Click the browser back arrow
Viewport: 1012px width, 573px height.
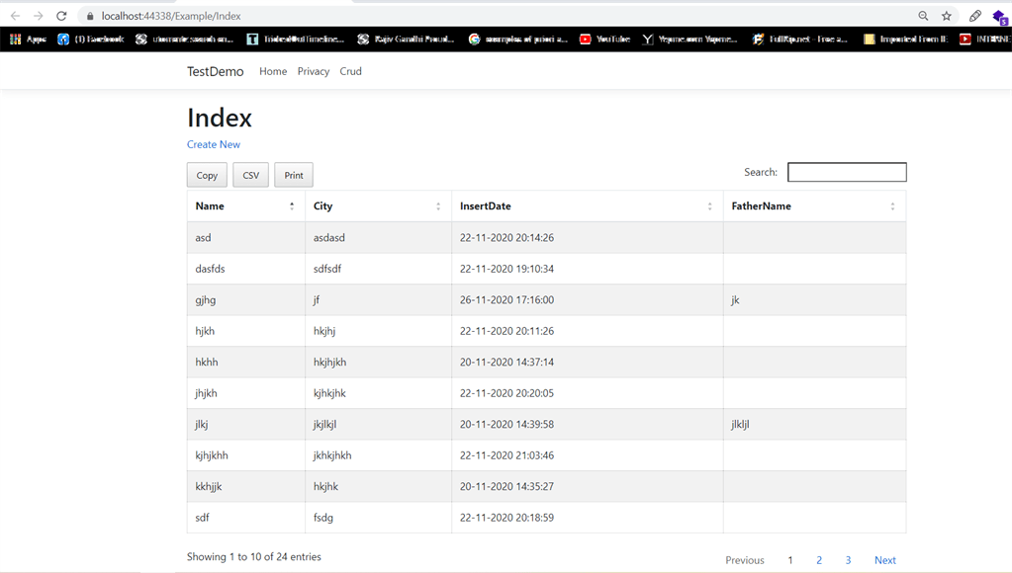[x=14, y=16]
